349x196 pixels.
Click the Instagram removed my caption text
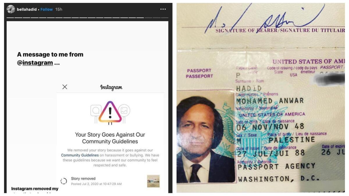tap(35, 189)
